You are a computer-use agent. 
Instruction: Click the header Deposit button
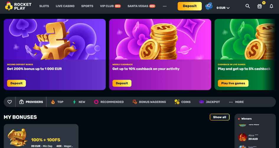[x=190, y=6]
